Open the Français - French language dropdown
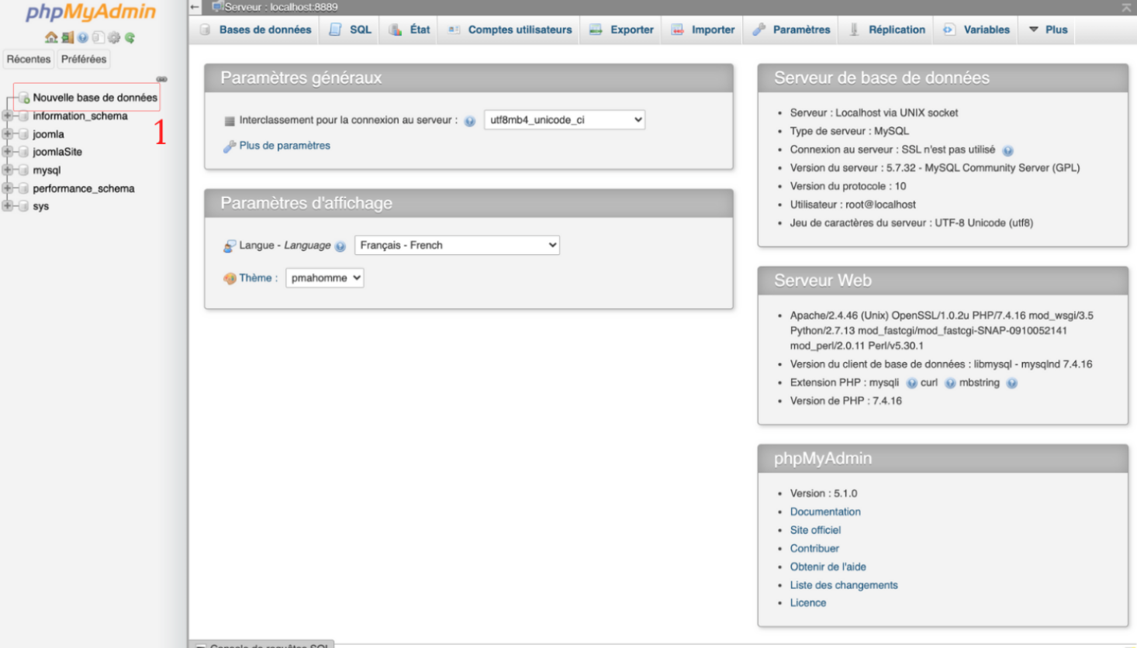 coord(457,245)
